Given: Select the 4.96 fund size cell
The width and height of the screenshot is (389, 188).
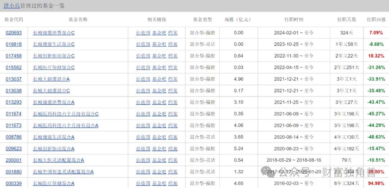Looking at the screenshot, I should 238,79.
